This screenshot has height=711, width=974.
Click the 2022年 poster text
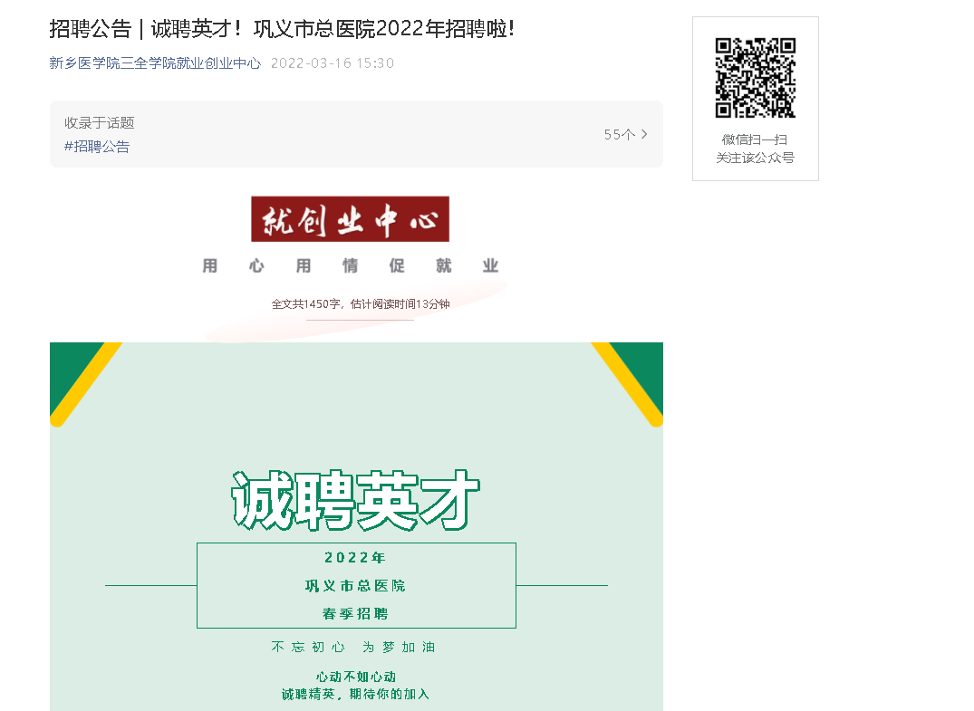(x=355, y=558)
